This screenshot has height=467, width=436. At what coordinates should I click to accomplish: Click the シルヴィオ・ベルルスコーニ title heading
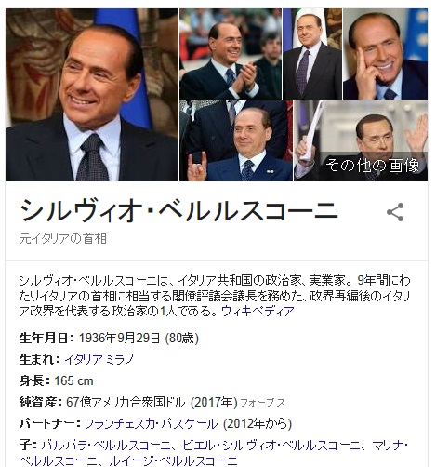click(x=178, y=210)
